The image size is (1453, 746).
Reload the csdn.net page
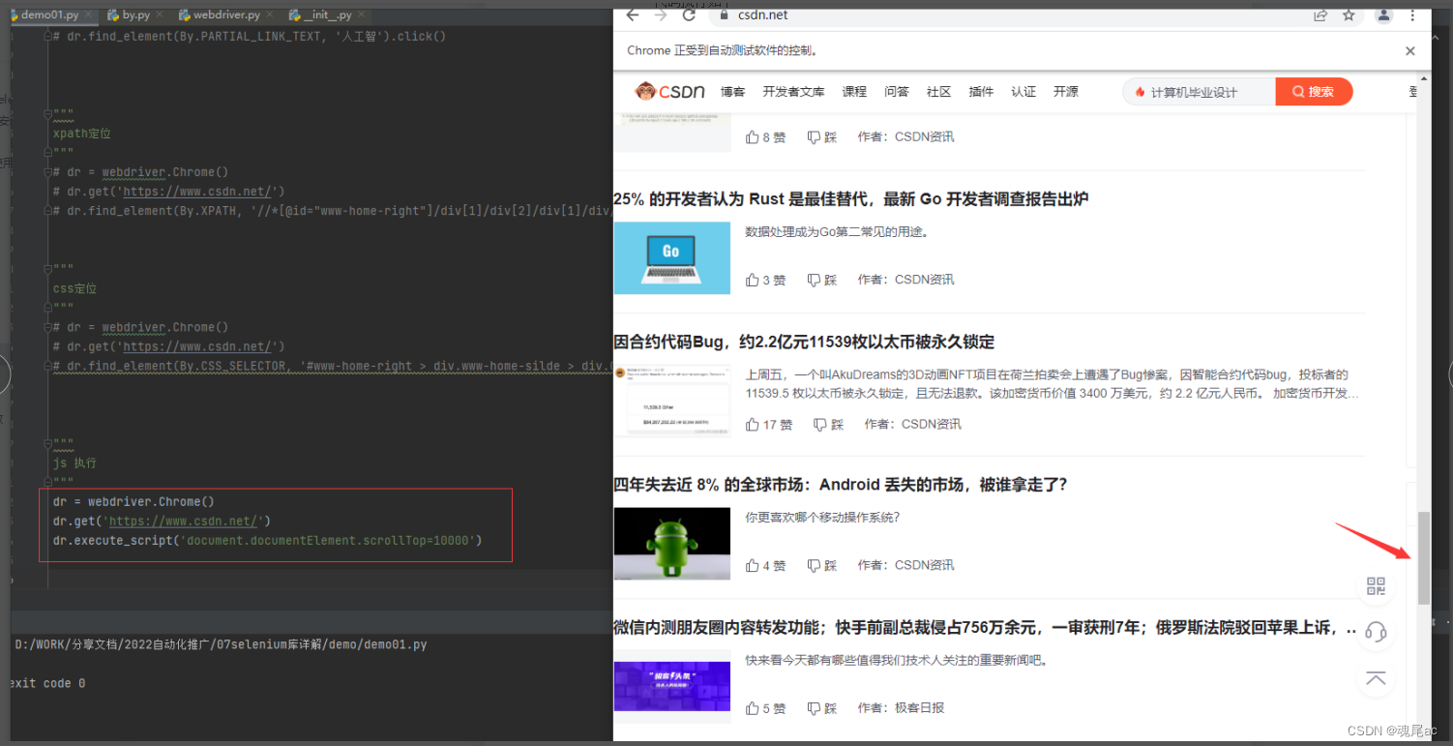[689, 15]
